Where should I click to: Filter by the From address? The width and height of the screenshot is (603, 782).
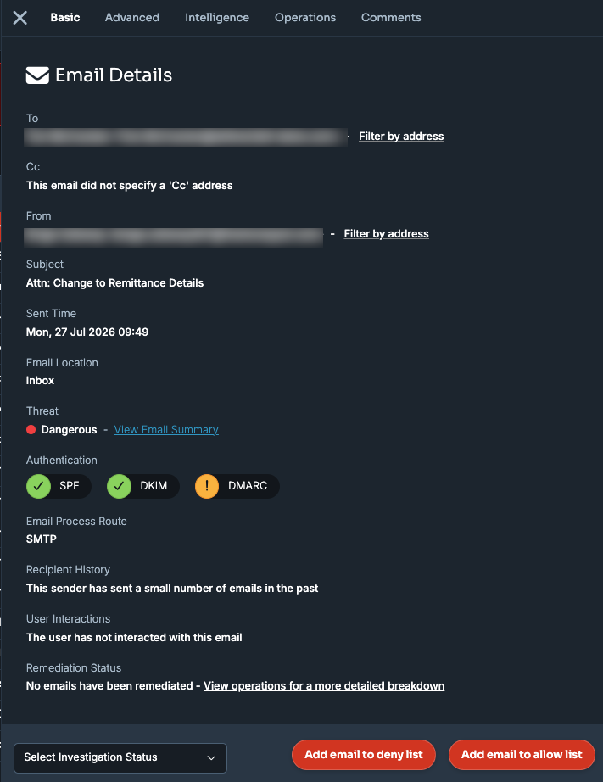[x=387, y=234]
